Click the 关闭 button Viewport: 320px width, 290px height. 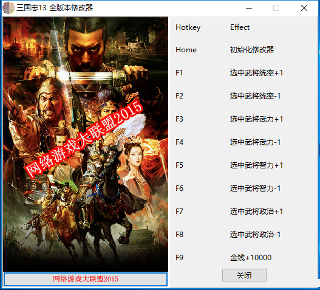click(244, 275)
